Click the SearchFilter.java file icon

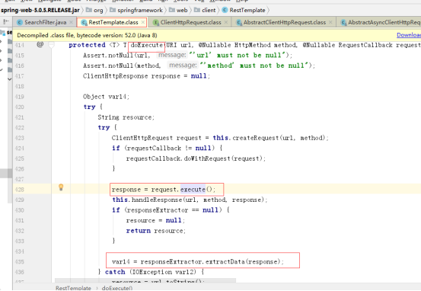click(20, 23)
